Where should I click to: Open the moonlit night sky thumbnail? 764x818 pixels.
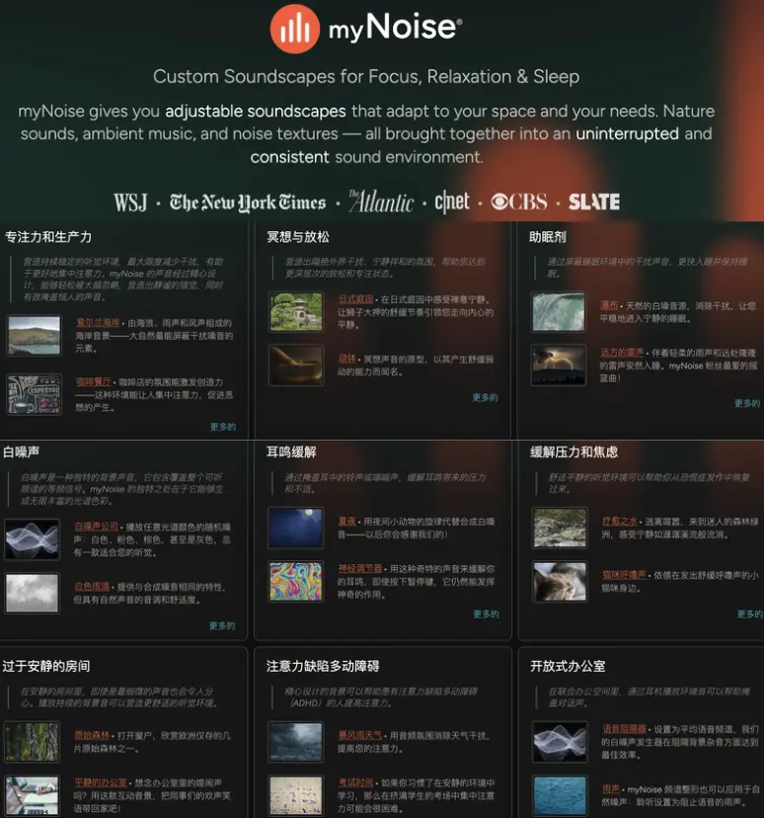click(296, 528)
